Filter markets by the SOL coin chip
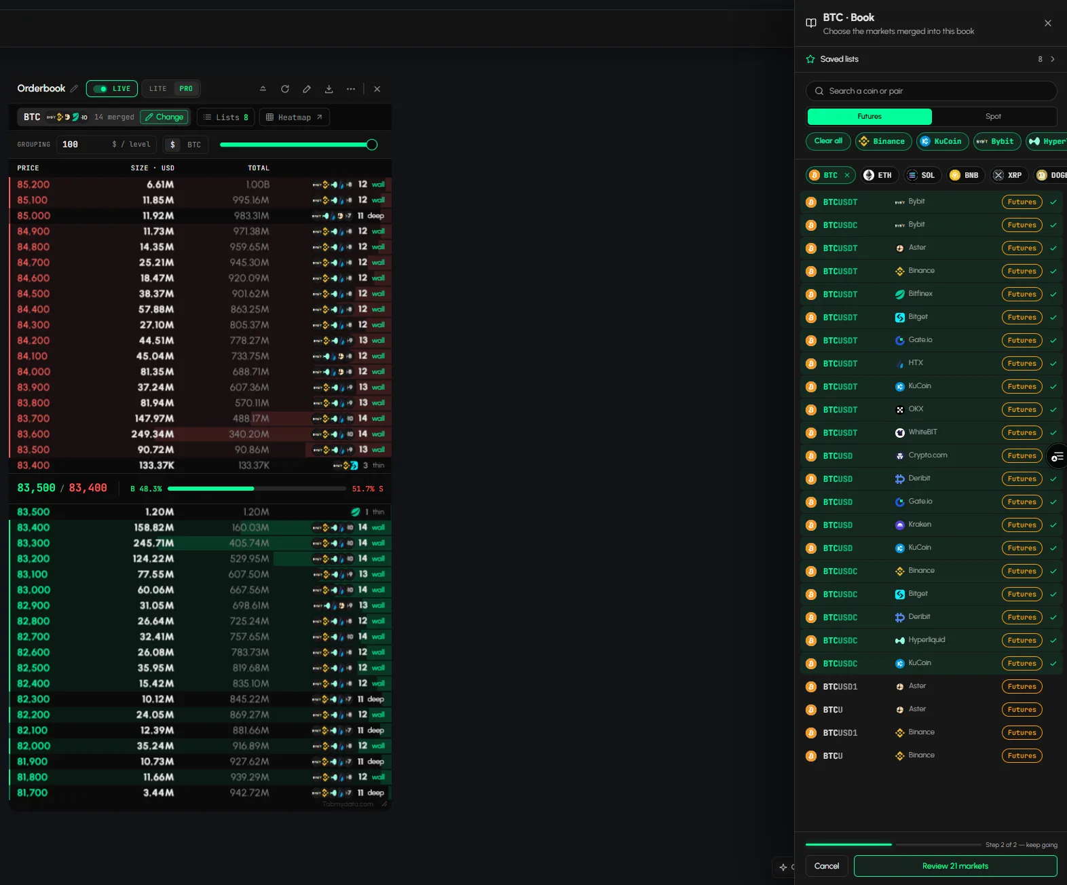 pos(922,175)
